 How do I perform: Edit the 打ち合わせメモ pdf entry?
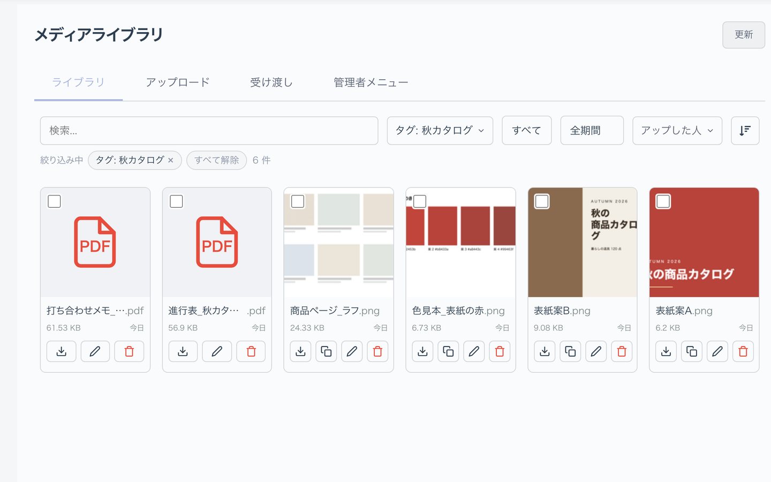pyautogui.click(x=95, y=351)
